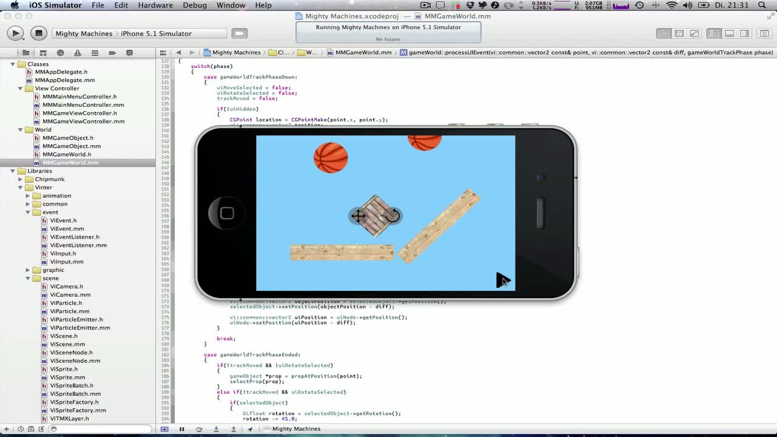
Task: Open the Hardware menu
Action: 155,5
